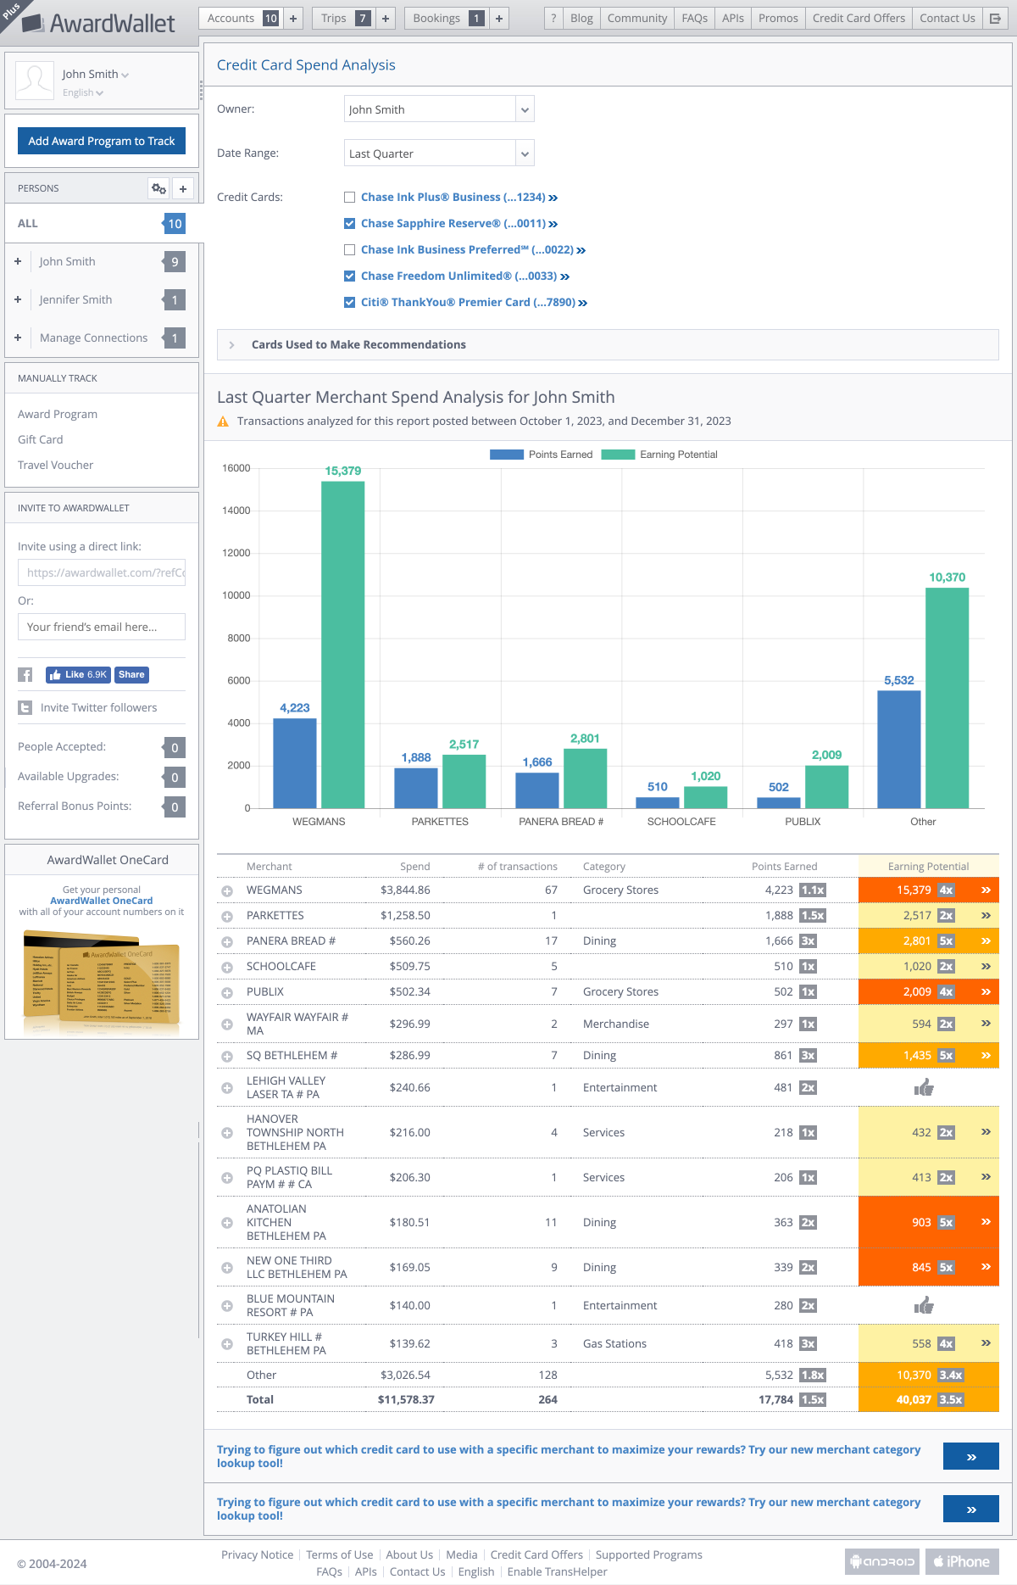This screenshot has height=1585, width=1017.
Task: Click thumbs-up icon for LEHIGH VALLEY LASER row
Action: pos(924,1087)
